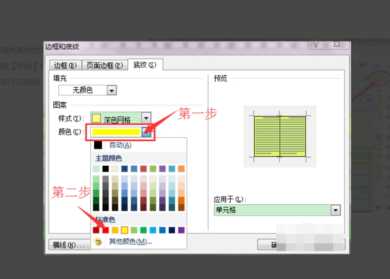The width and height of the screenshot is (390, 279).
Task: Switch to the 页面边框(P) tab
Action: tap(105, 65)
